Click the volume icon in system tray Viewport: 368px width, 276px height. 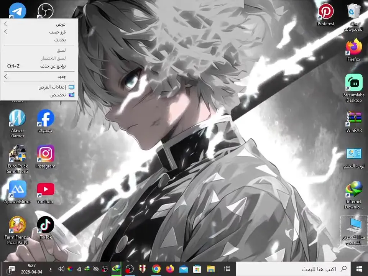tap(61, 269)
